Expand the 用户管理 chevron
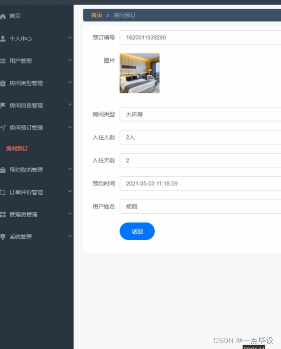The image size is (281, 349). pos(70,60)
